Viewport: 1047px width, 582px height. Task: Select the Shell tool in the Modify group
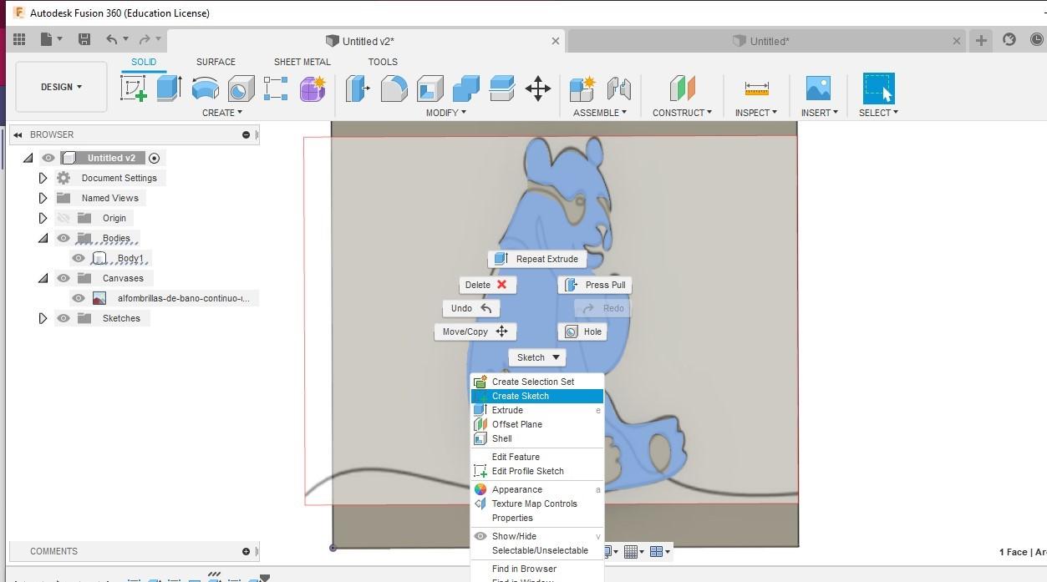click(x=429, y=89)
